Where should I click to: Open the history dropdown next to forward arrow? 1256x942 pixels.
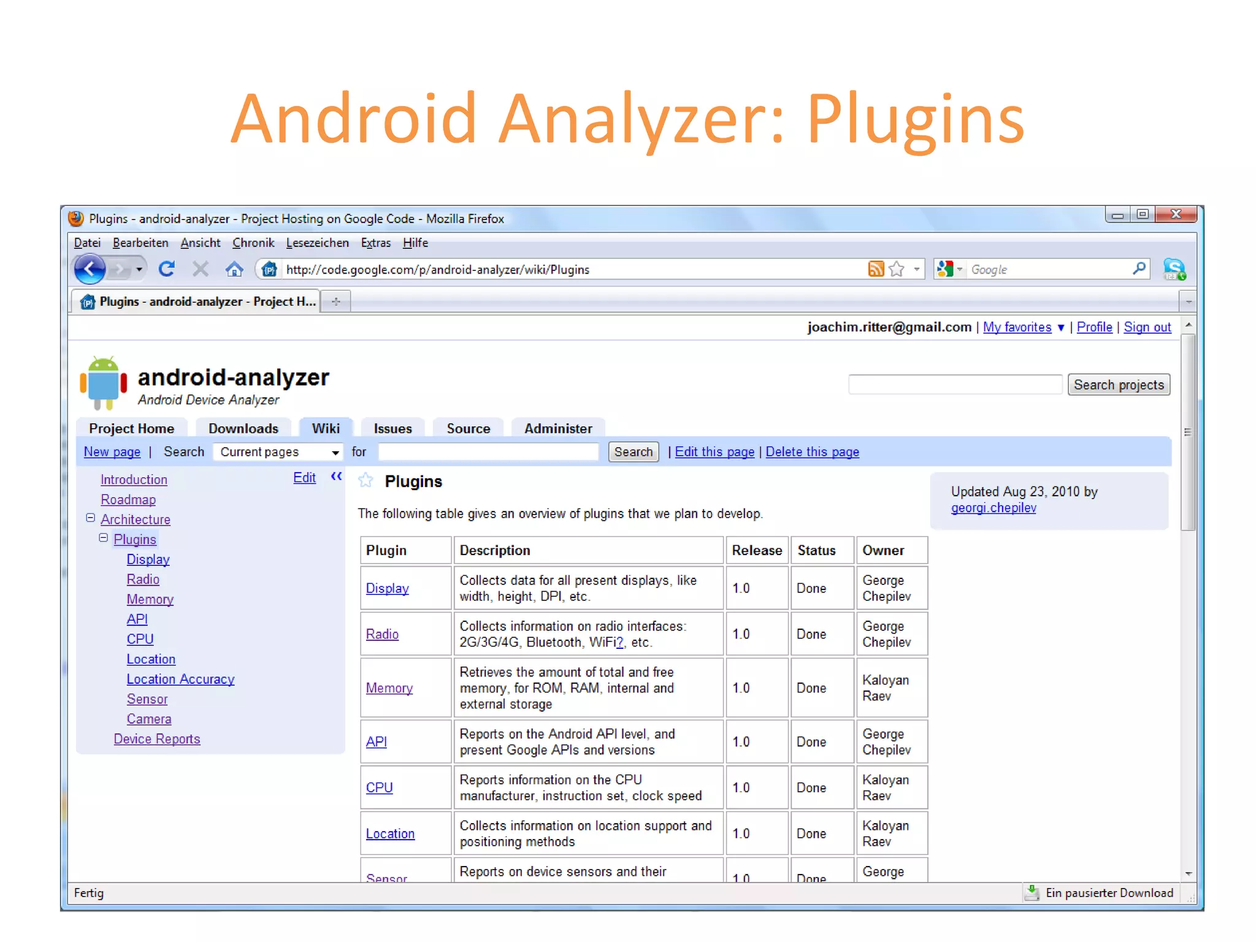pyautogui.click(x=139, y=269)
